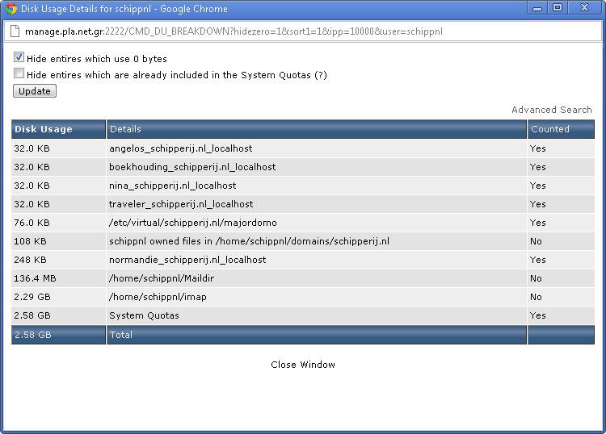Sort by the Disk Usage column header
The height and width of the screenshot is (434, 606).
tap(44, 129)
